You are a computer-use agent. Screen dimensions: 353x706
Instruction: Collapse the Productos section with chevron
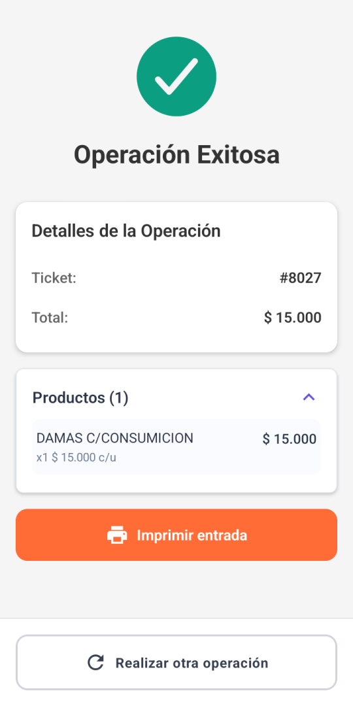tap(309, 397)
